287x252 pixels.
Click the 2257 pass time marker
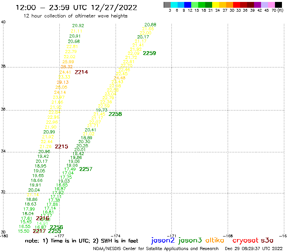click(x=86, y=169)
